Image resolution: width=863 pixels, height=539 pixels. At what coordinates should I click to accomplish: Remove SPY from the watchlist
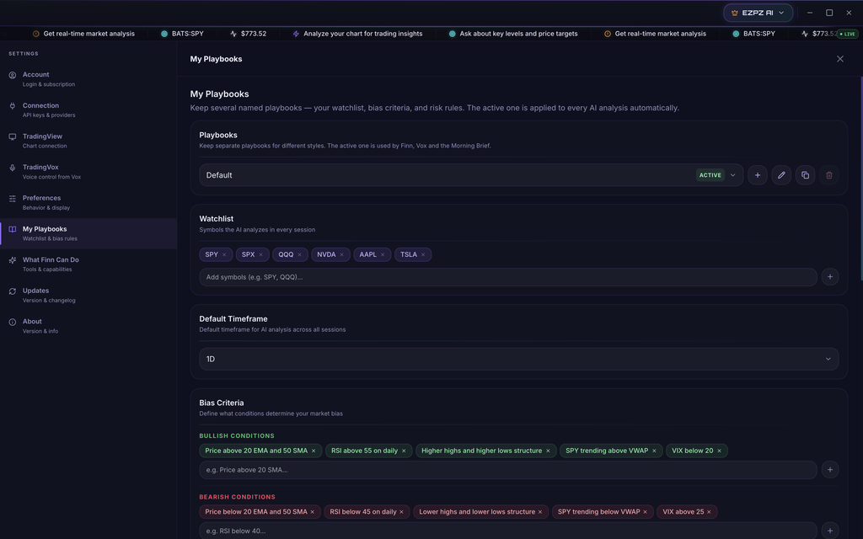pyautogui.click(x=224, y=254)
